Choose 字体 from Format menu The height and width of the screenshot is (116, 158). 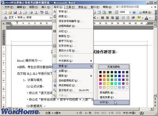73,12
